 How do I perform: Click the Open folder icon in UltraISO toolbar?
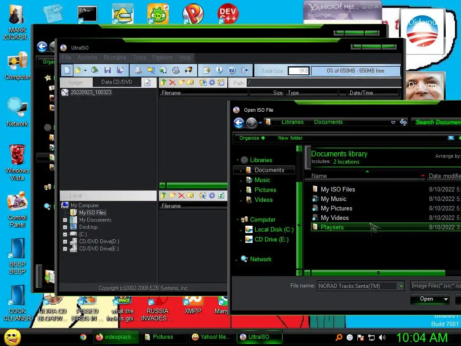point(78,70)
